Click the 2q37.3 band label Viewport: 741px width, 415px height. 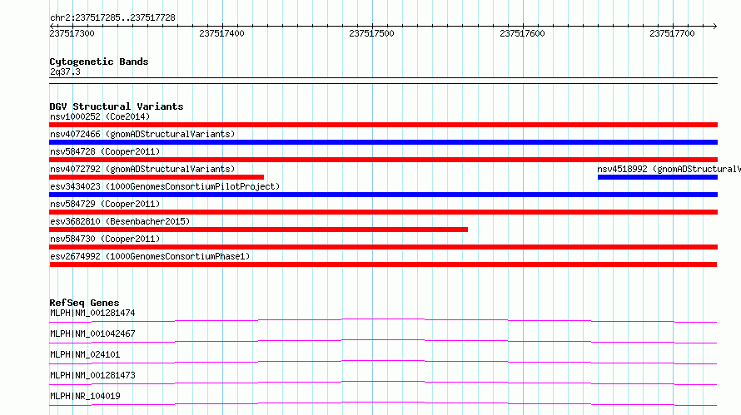[65, 72]
